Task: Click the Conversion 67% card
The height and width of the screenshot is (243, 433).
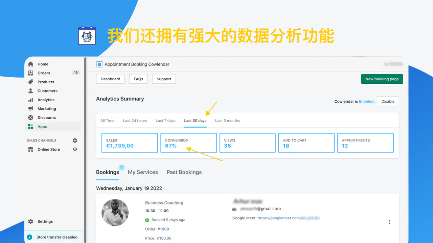Action: [188, 143]
